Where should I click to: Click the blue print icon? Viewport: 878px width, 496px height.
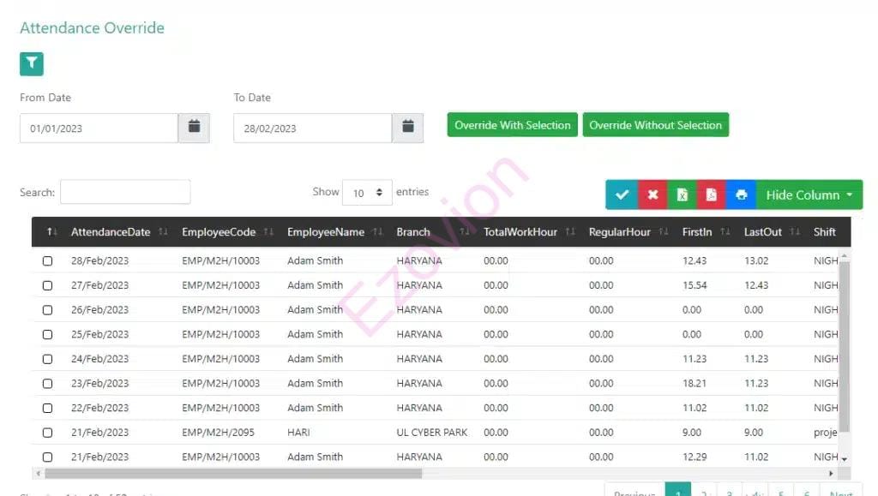tap(741, 194)
